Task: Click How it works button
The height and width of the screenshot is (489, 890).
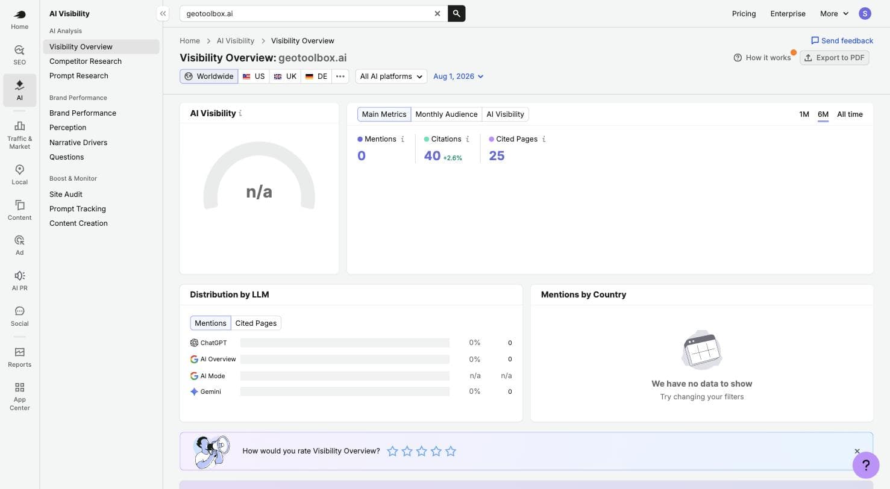Action: [x=762, y=58]
